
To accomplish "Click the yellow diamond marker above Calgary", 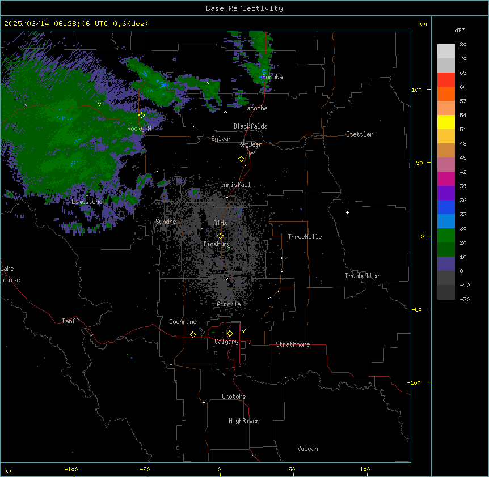I will point(230,334).
